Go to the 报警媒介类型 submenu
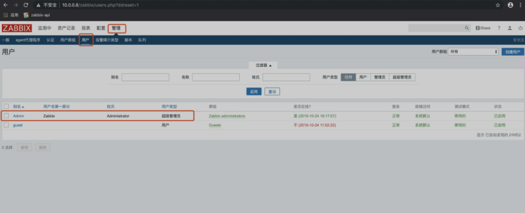525x213 pixels. coord(107,40)
